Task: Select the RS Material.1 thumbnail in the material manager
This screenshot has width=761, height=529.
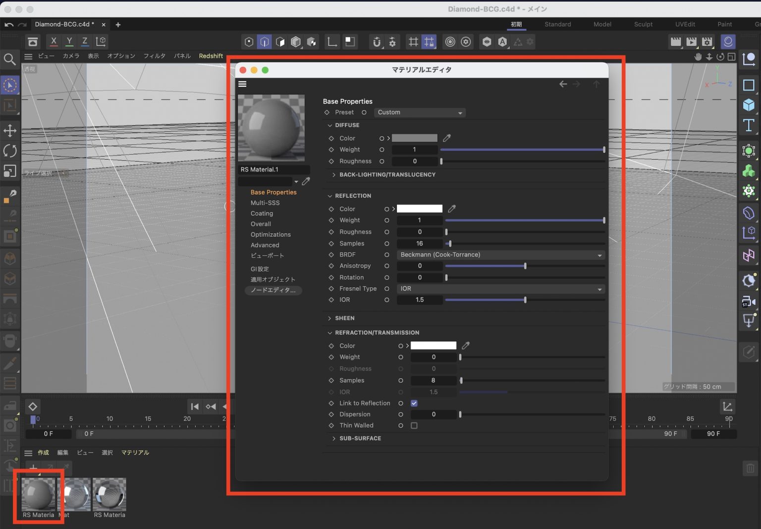Action: pyautogui.click(x=39, y=494)
